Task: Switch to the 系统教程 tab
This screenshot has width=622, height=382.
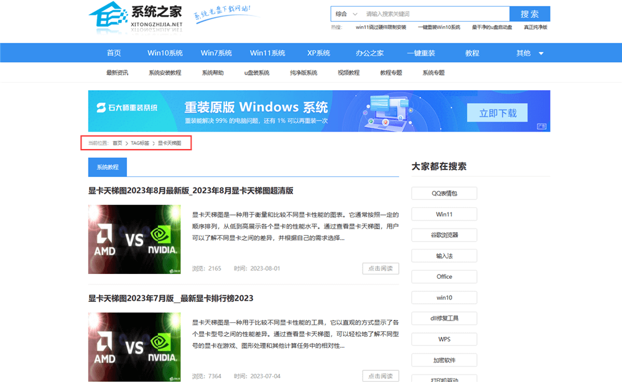Action: click(108, 167)
